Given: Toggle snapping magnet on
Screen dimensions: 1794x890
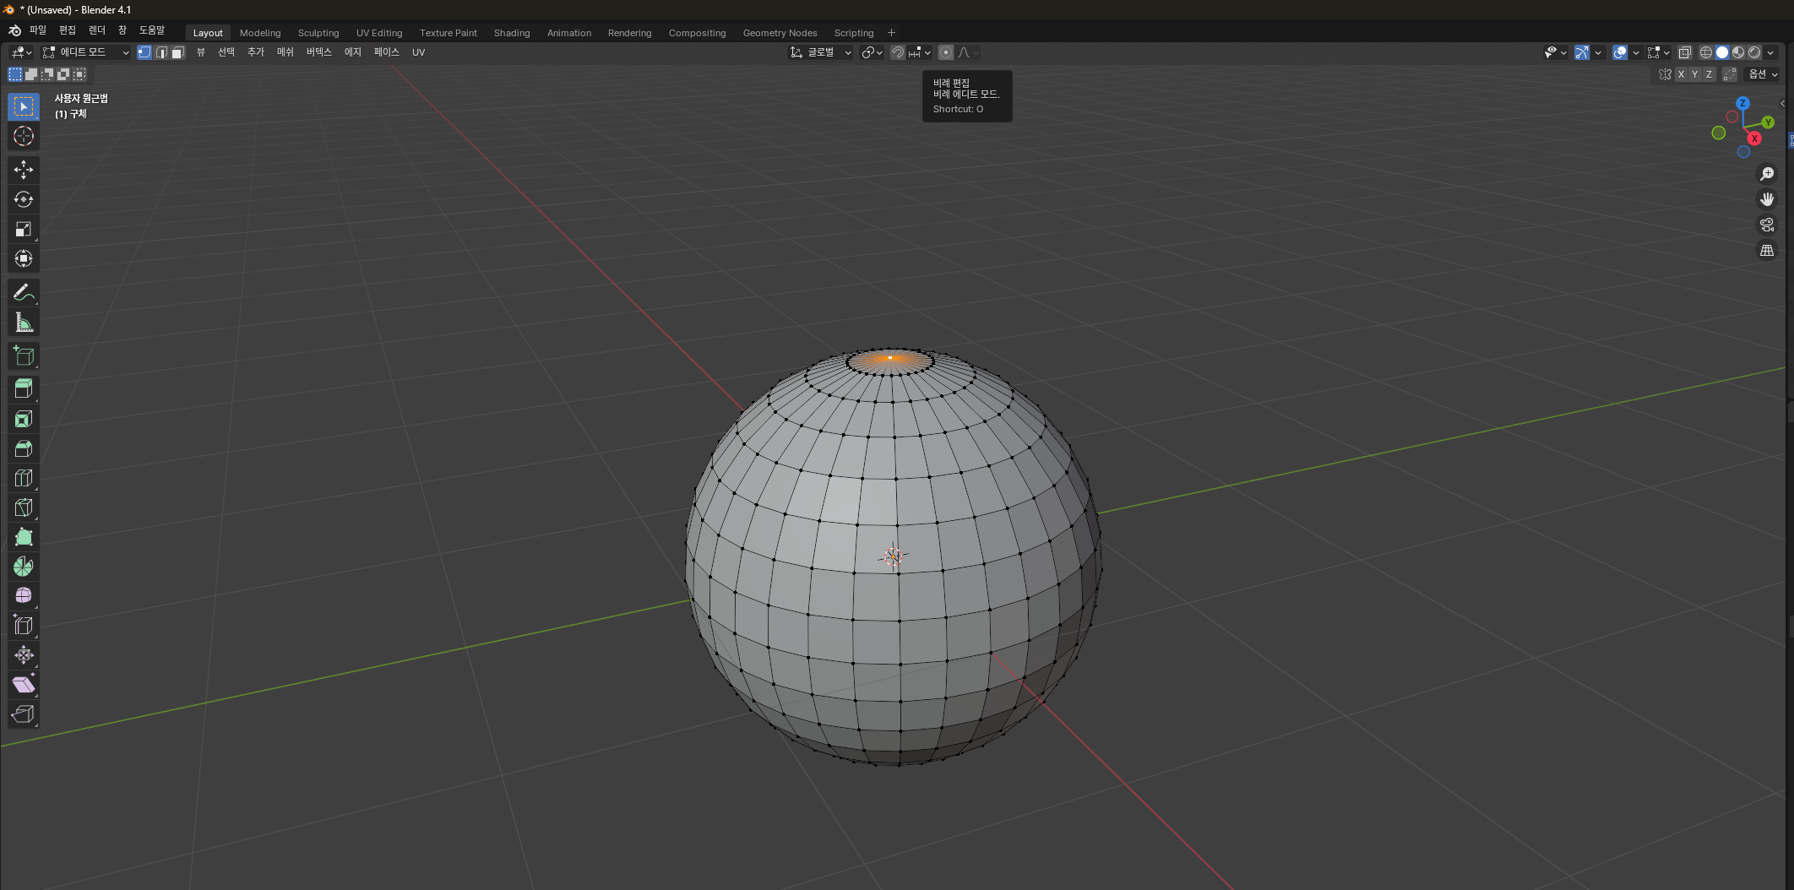Looking at the screenshot, I should click(898, 52).
